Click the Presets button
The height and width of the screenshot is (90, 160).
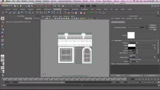coord(153,27)
